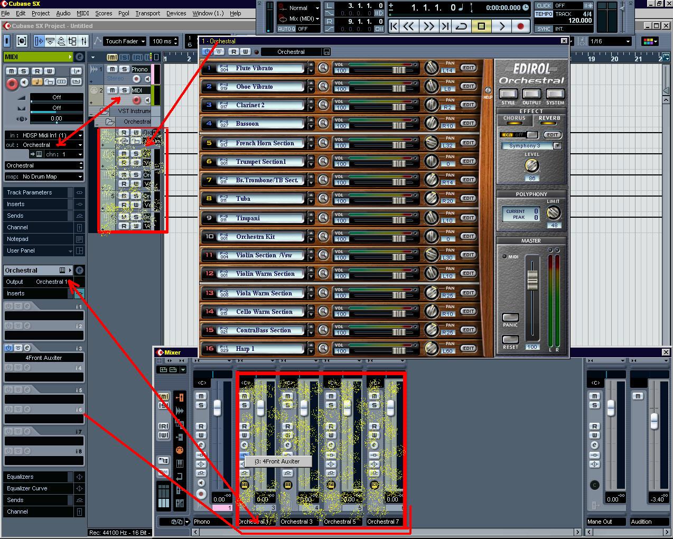Click the transport Stop button
The height and width of the screenshot is (539, 673).
tap(481, 25)
